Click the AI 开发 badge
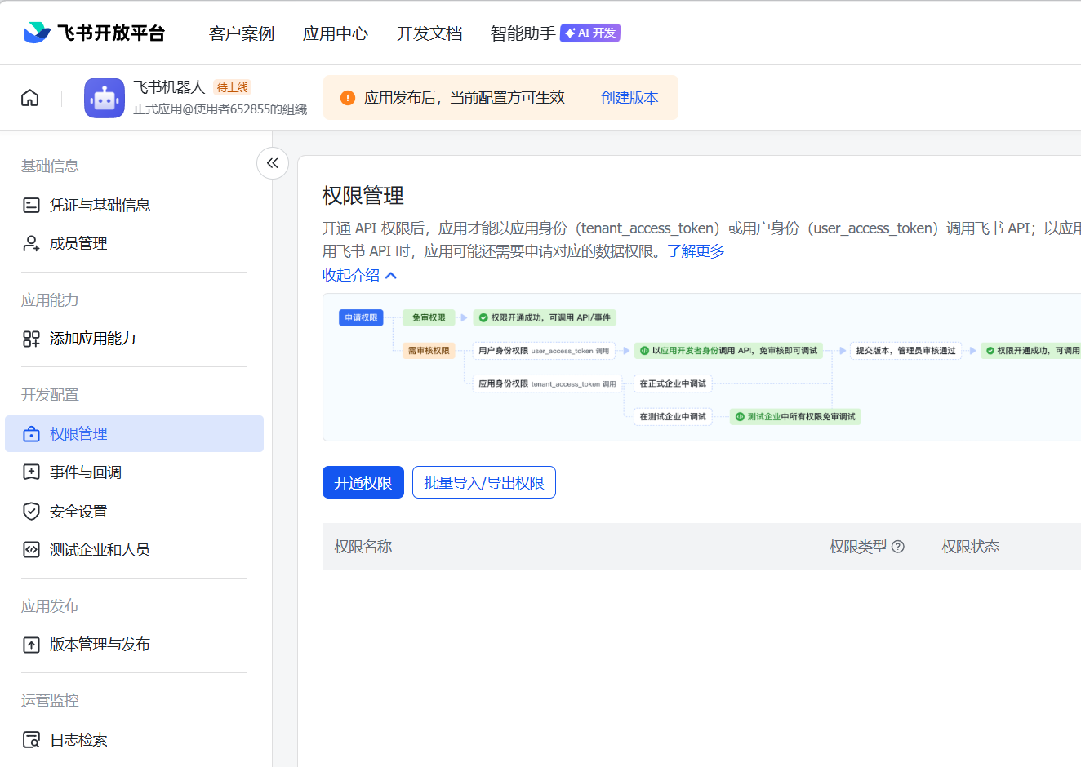The height and width of the screenshot is (767, 1081). (590, 33)
